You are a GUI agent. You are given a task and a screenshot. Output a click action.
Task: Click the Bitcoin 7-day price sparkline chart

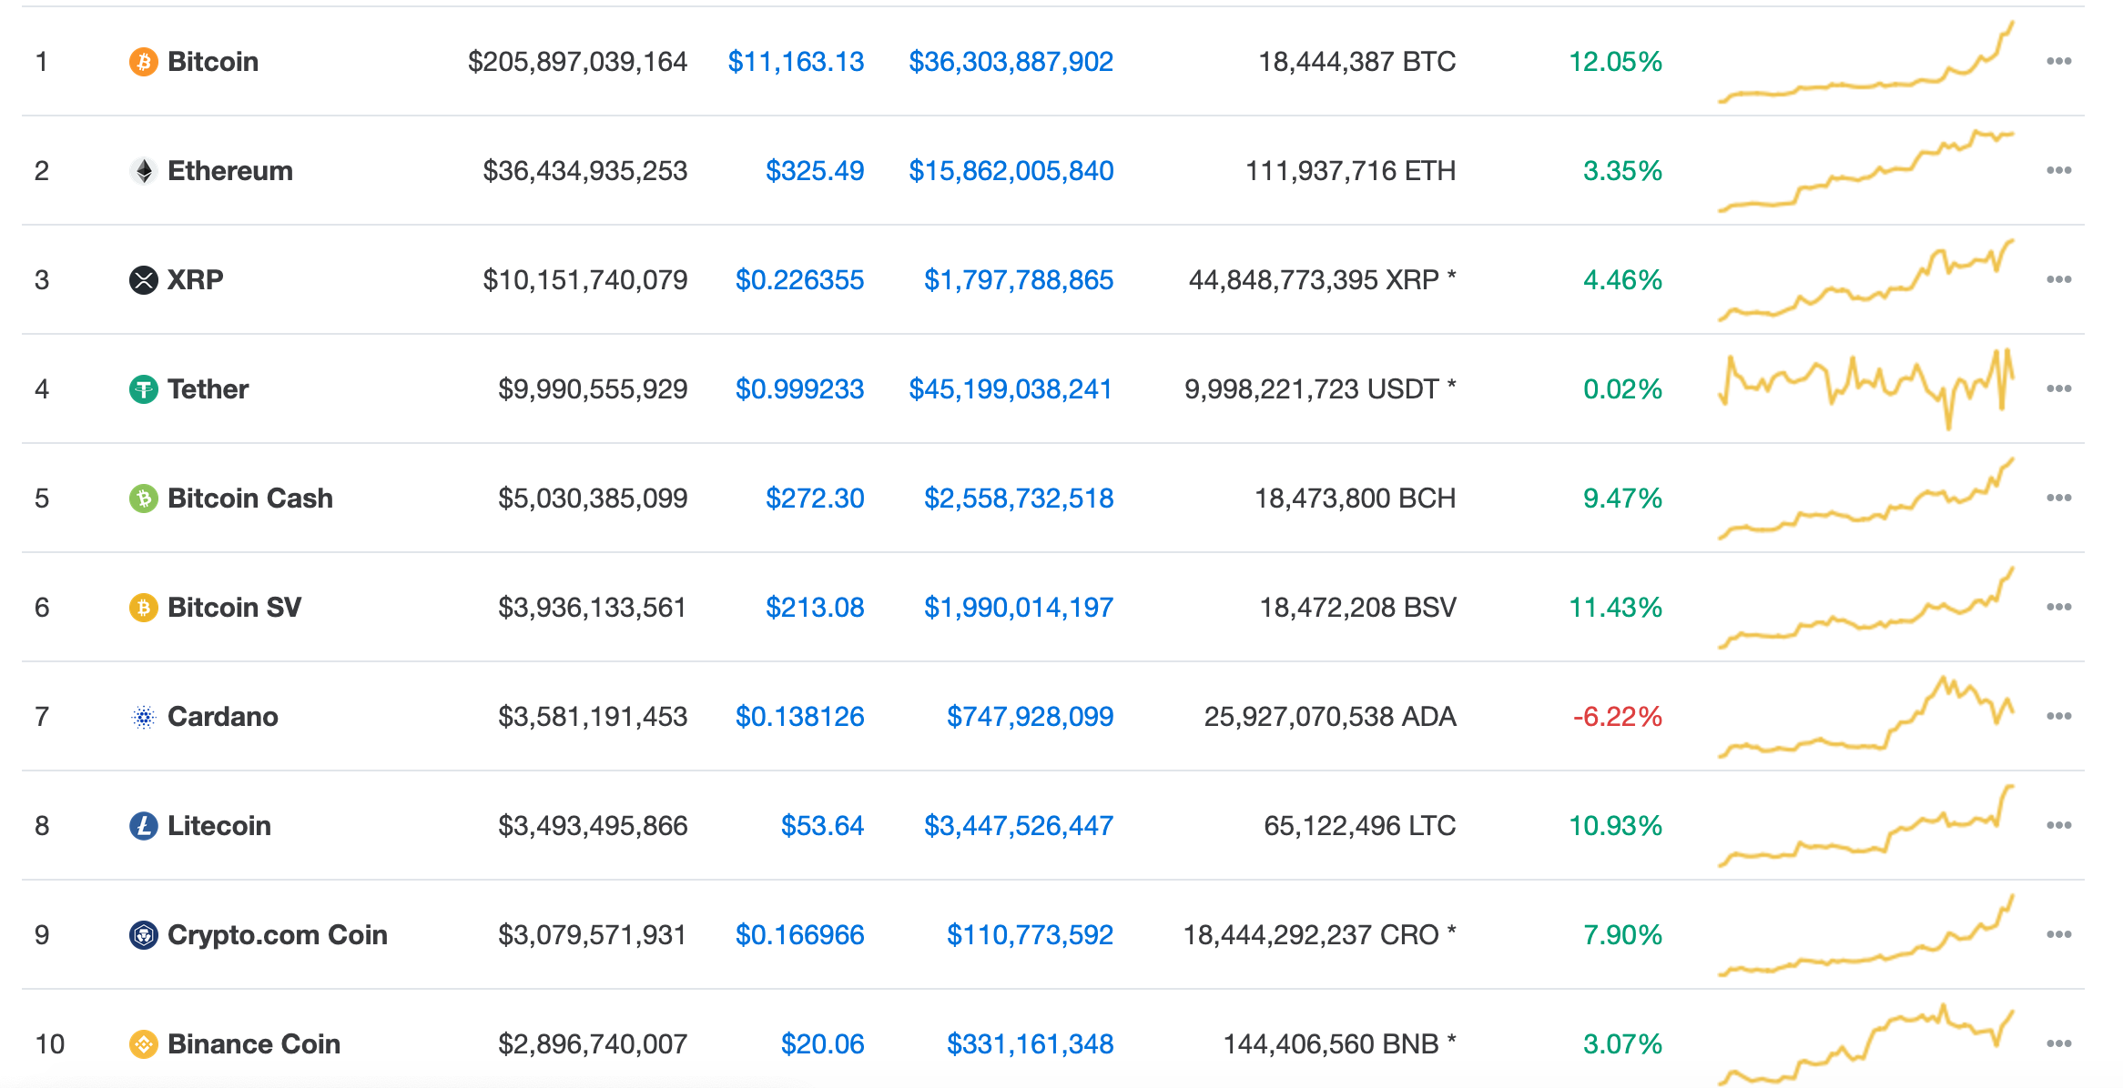(x=1865, y=62)
